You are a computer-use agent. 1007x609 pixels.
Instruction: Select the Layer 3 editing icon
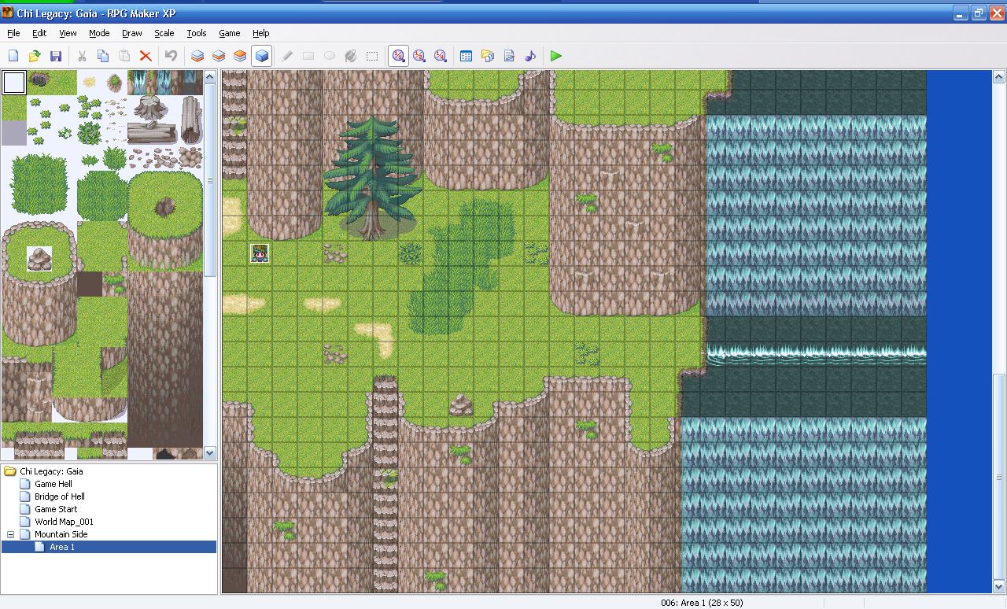point(240,56)
